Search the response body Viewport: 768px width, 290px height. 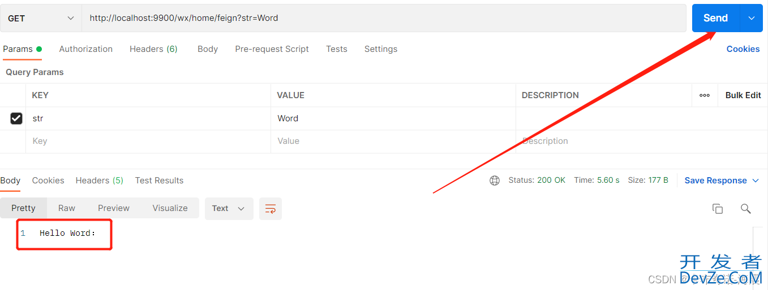(x=746, y=209)
